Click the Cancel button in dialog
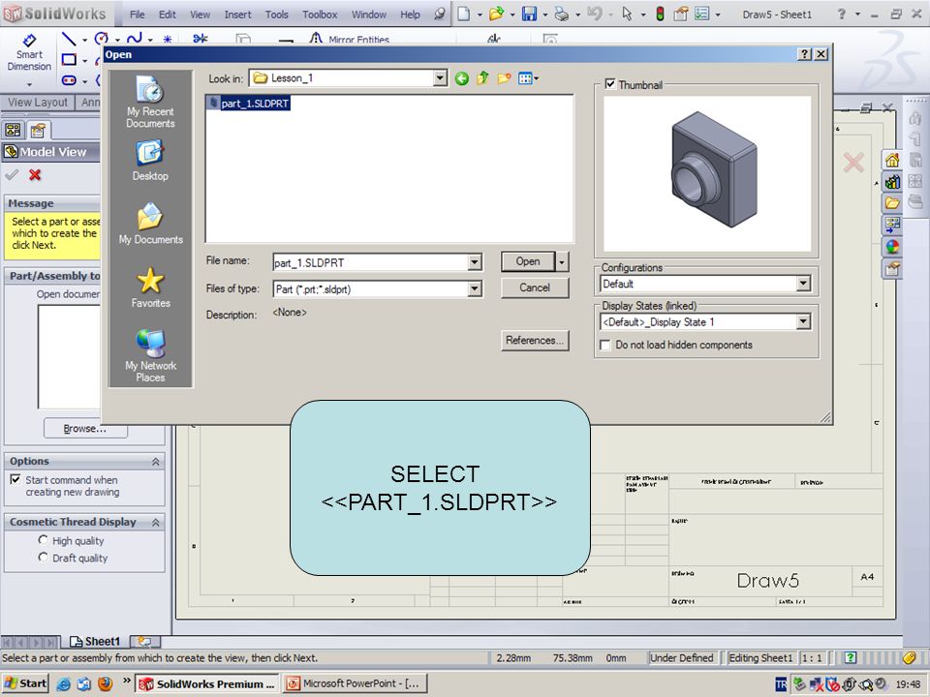930x697 pixels. [535, 288]
